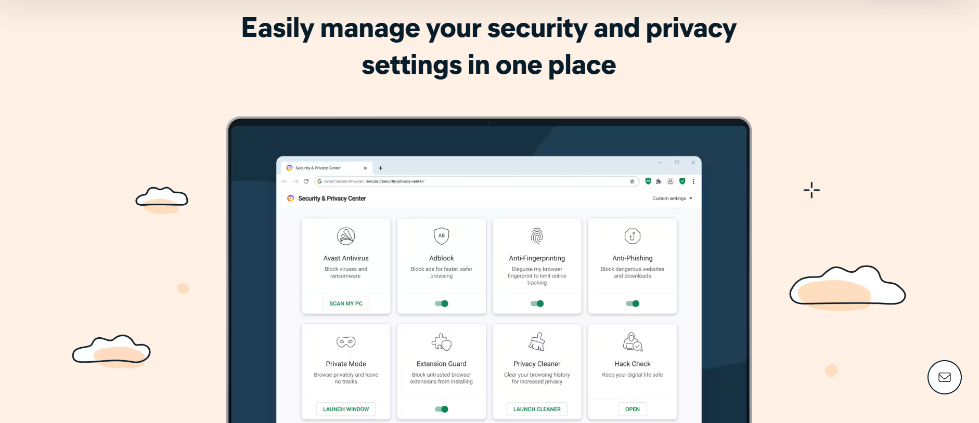979x423 pixels.
Task: Click the 'Extension Guard' card title
Action: [x=442, y=364]
